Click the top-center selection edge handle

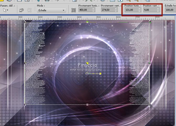[87, 22]
